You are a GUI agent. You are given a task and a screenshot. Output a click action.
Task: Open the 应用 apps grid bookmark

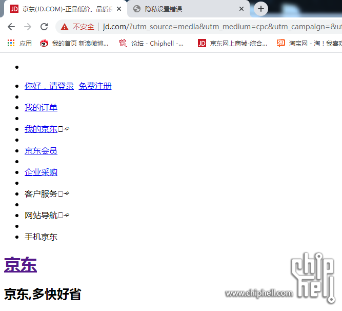point(19,43)
